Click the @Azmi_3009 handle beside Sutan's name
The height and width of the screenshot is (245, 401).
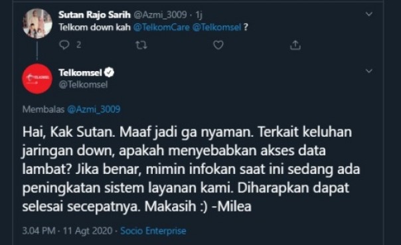coord(160,15)
